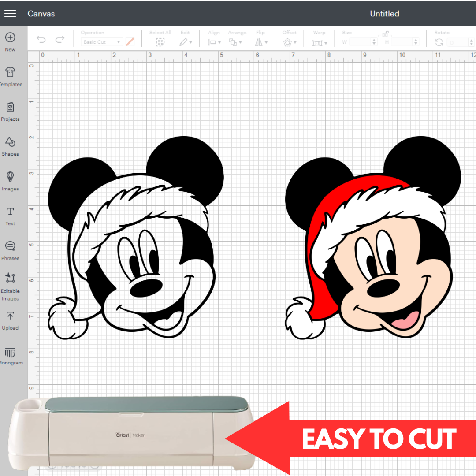476x476 pixels.
Task: Click the Rotate icon
Action: [439, 42]
